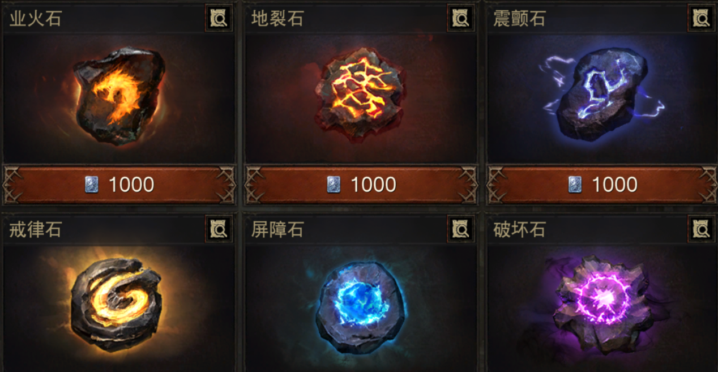Buy 地裂石 for 1000
Image resolution: width=718 pixels, height=372 pixels.
pyautogui.click(x=361, y=185)
